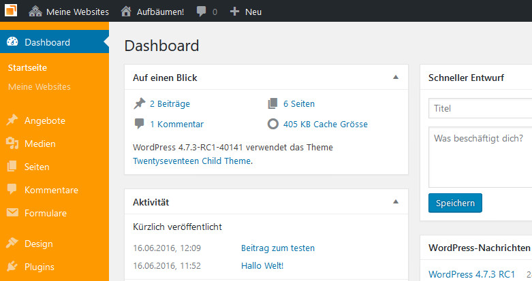Viewport: 532px width, 281px height.
Task: Click the pages icon beside 6 Seiten
Action: (x=272, y=103)
